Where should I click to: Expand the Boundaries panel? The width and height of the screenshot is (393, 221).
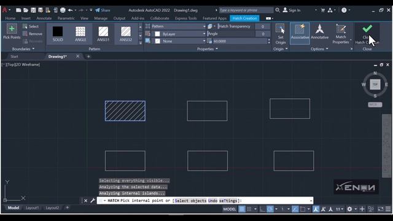tap(23, 49)
